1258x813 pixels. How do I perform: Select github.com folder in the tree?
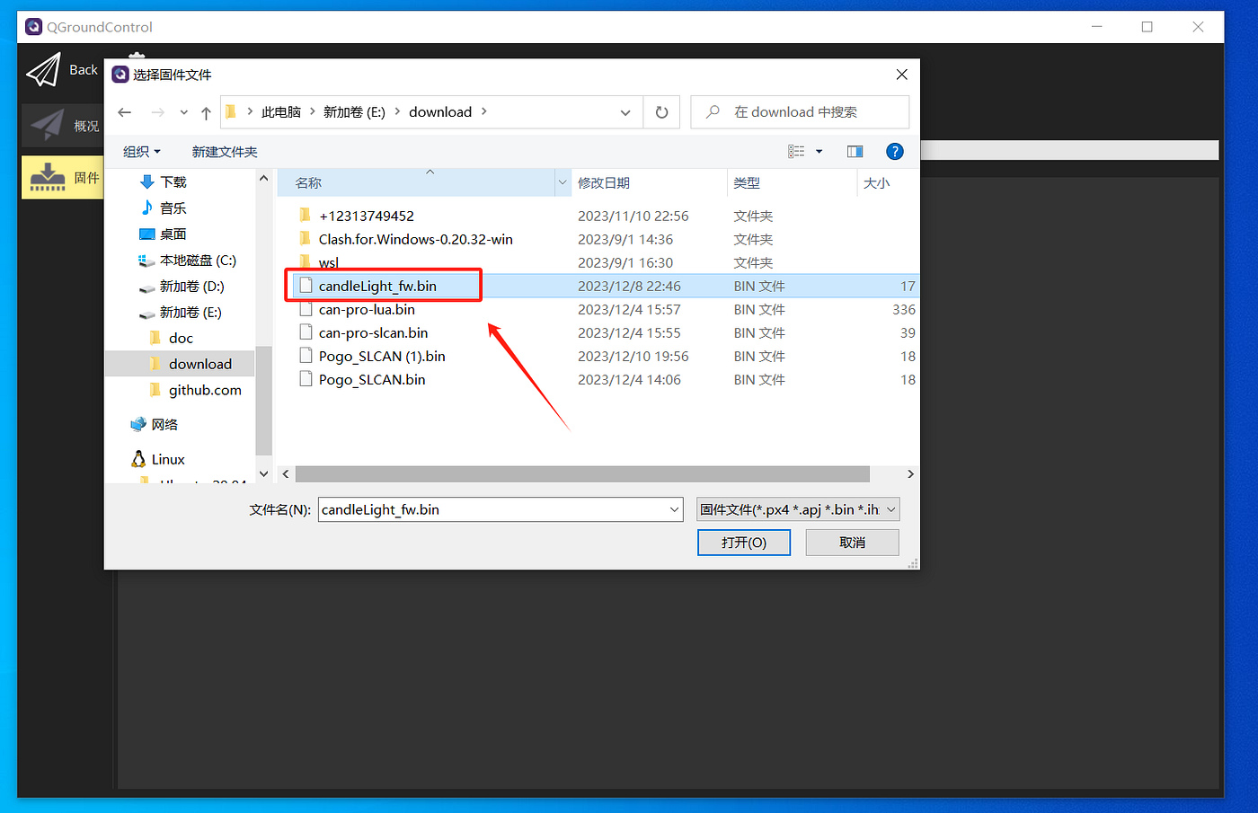pos(205,390)
